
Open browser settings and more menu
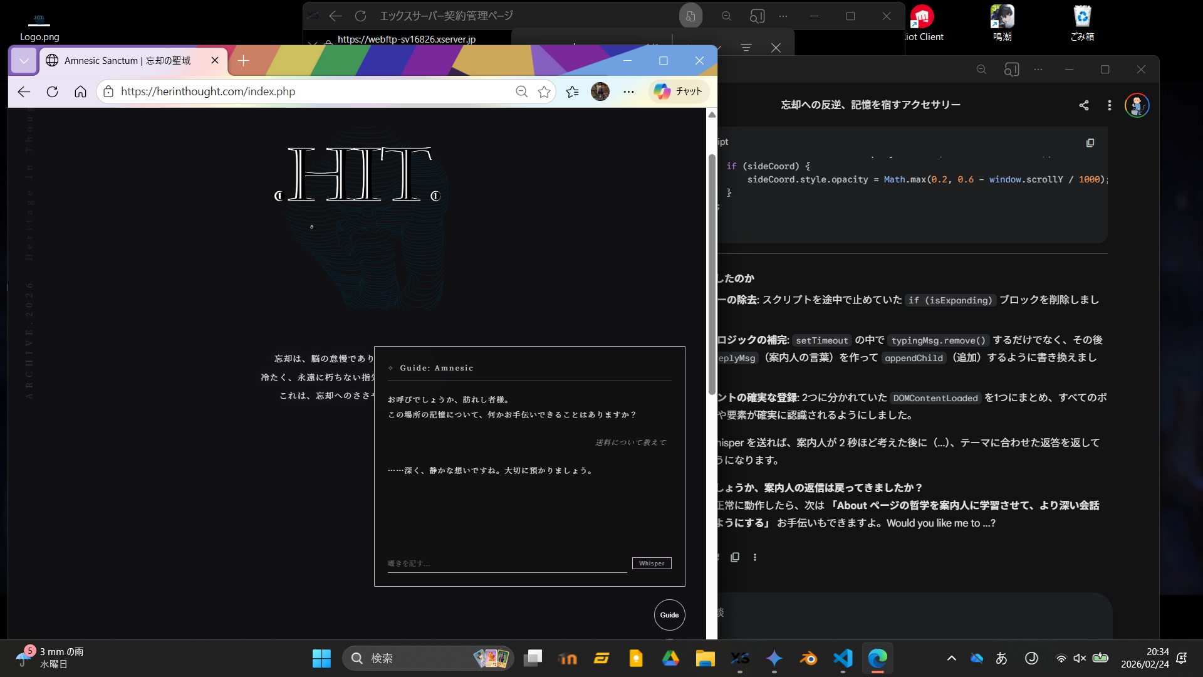click(628, 92)
